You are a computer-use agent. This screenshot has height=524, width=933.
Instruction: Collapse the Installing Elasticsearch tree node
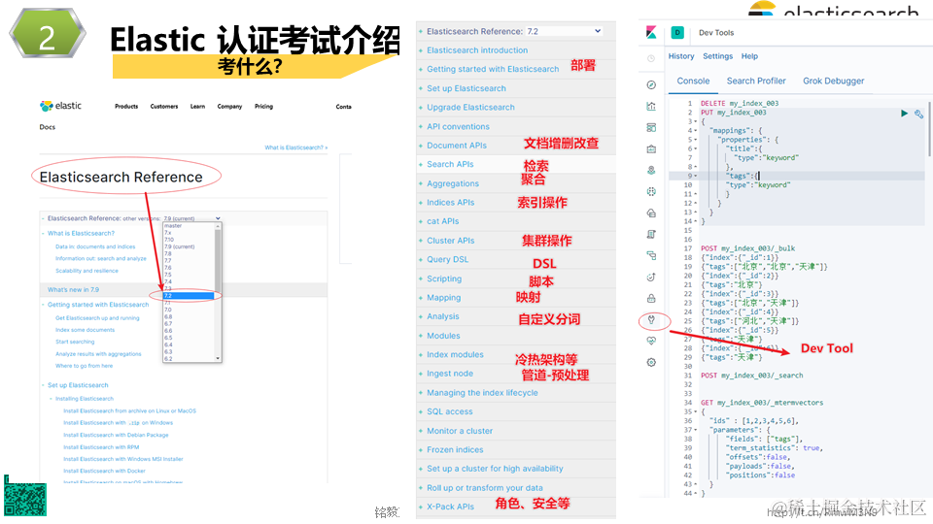point(51,399)
